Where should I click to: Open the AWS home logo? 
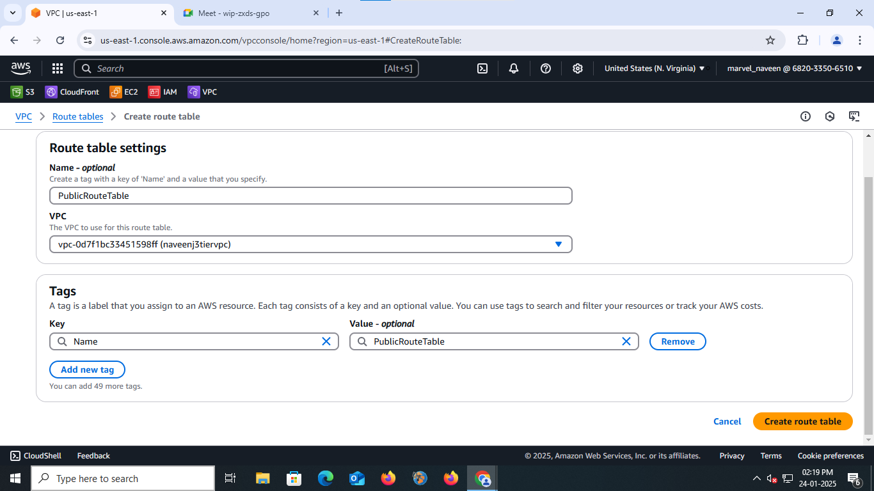point(20,68)
